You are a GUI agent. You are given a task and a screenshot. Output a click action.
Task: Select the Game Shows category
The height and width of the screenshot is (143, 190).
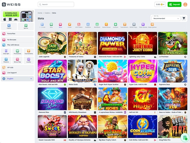point(106,25)
